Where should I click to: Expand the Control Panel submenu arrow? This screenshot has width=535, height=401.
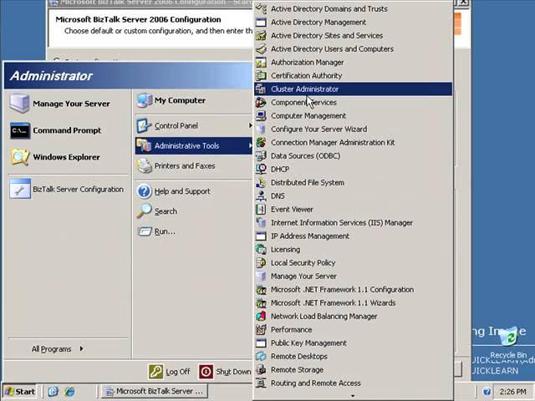coord(250,125)
